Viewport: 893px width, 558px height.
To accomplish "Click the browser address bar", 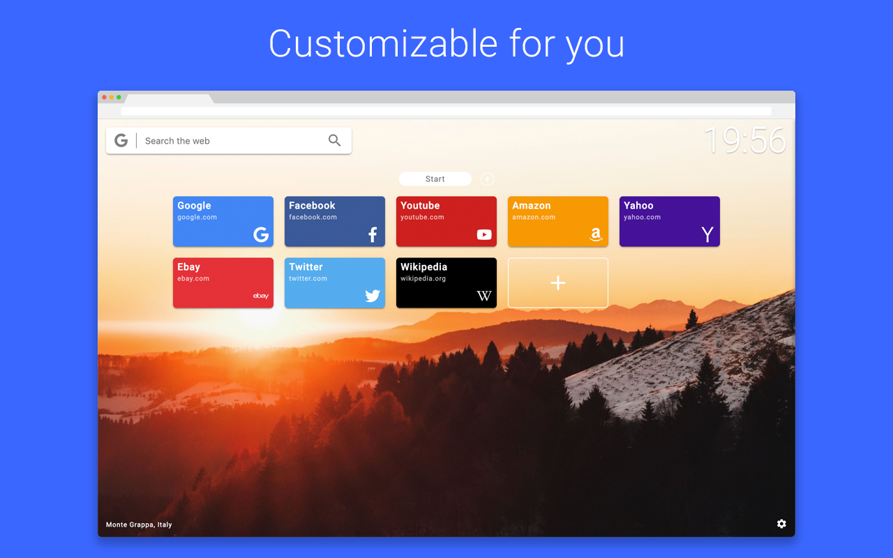I will [x=446, y=111].
